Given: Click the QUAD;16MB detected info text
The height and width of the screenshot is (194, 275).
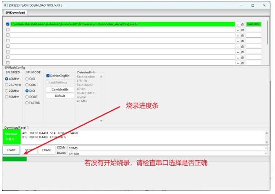Looking at the screenshot, I should (x=86, y=93).
